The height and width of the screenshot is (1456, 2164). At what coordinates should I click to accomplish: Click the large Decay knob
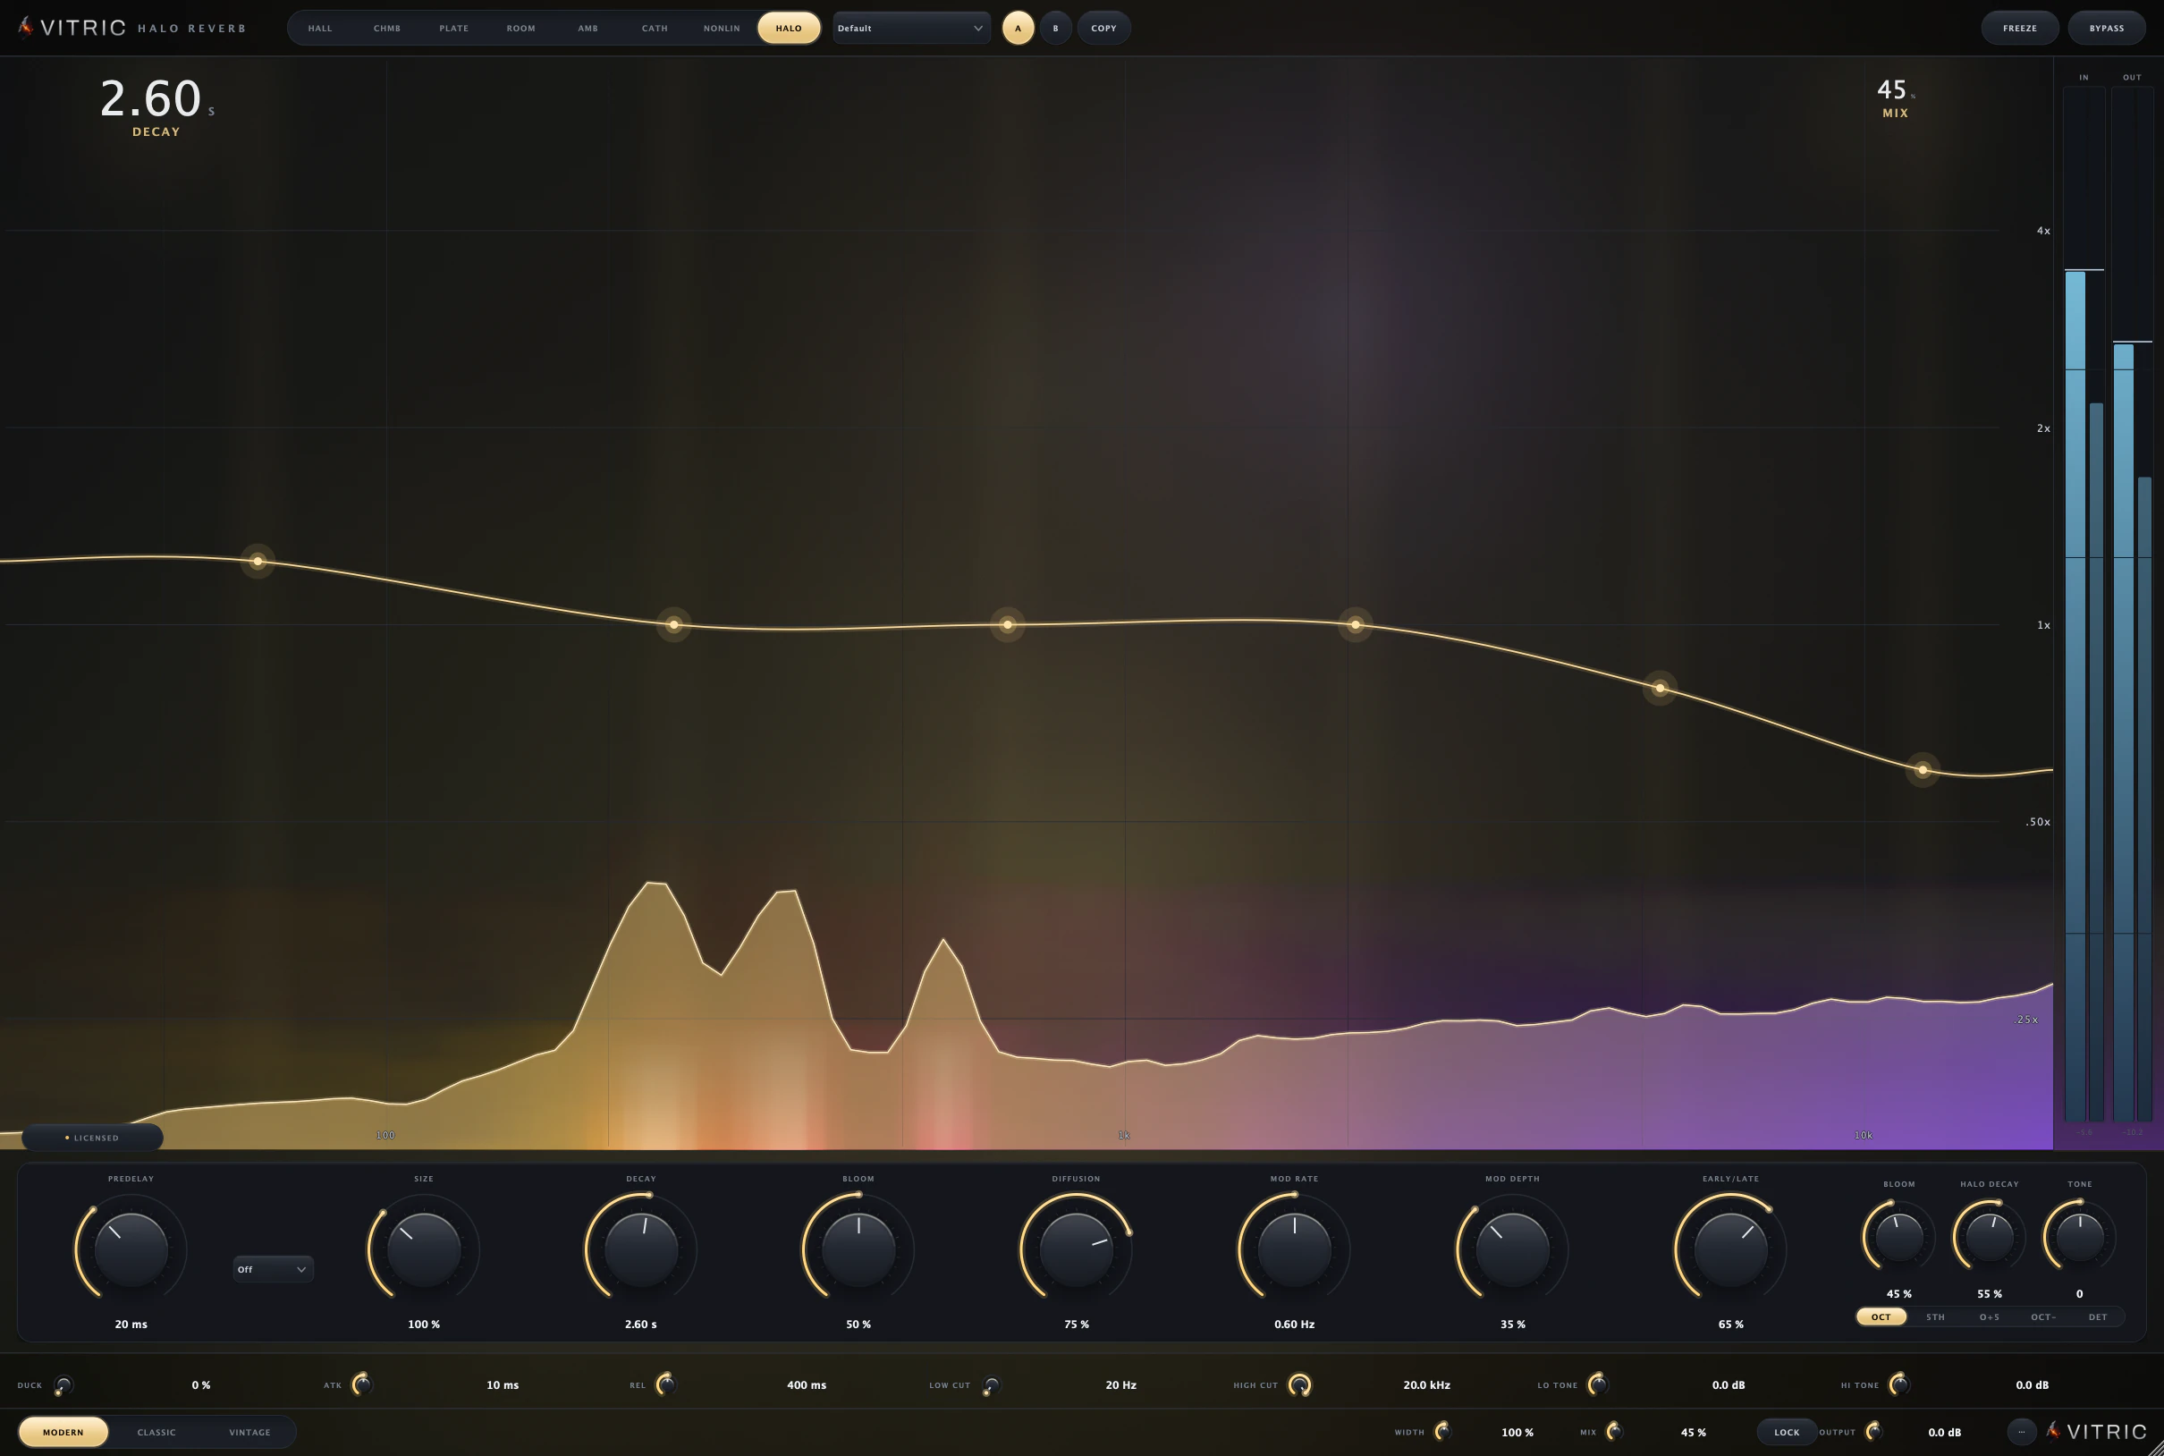click(x=640, y=1249)
